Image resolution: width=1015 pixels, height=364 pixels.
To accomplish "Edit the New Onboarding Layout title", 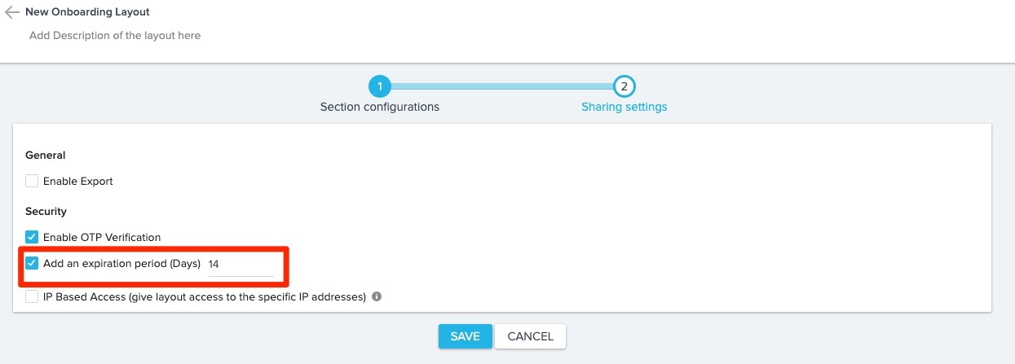I will (87, 12).
